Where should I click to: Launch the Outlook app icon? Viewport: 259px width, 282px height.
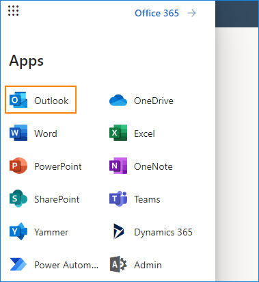[x=18, y=100]
